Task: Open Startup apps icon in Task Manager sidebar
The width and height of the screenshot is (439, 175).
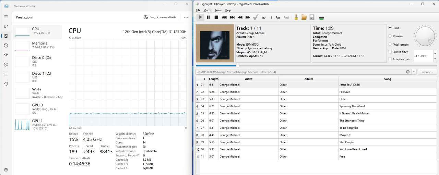Action: click(x=6, y=55)
